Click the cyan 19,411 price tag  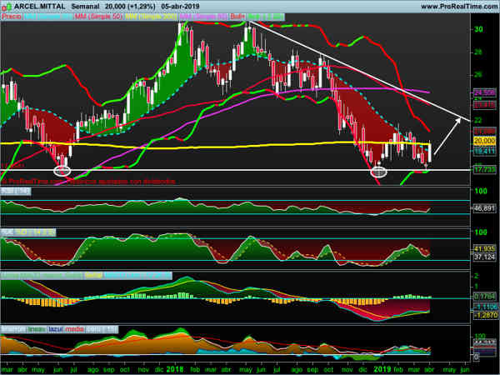484,152
